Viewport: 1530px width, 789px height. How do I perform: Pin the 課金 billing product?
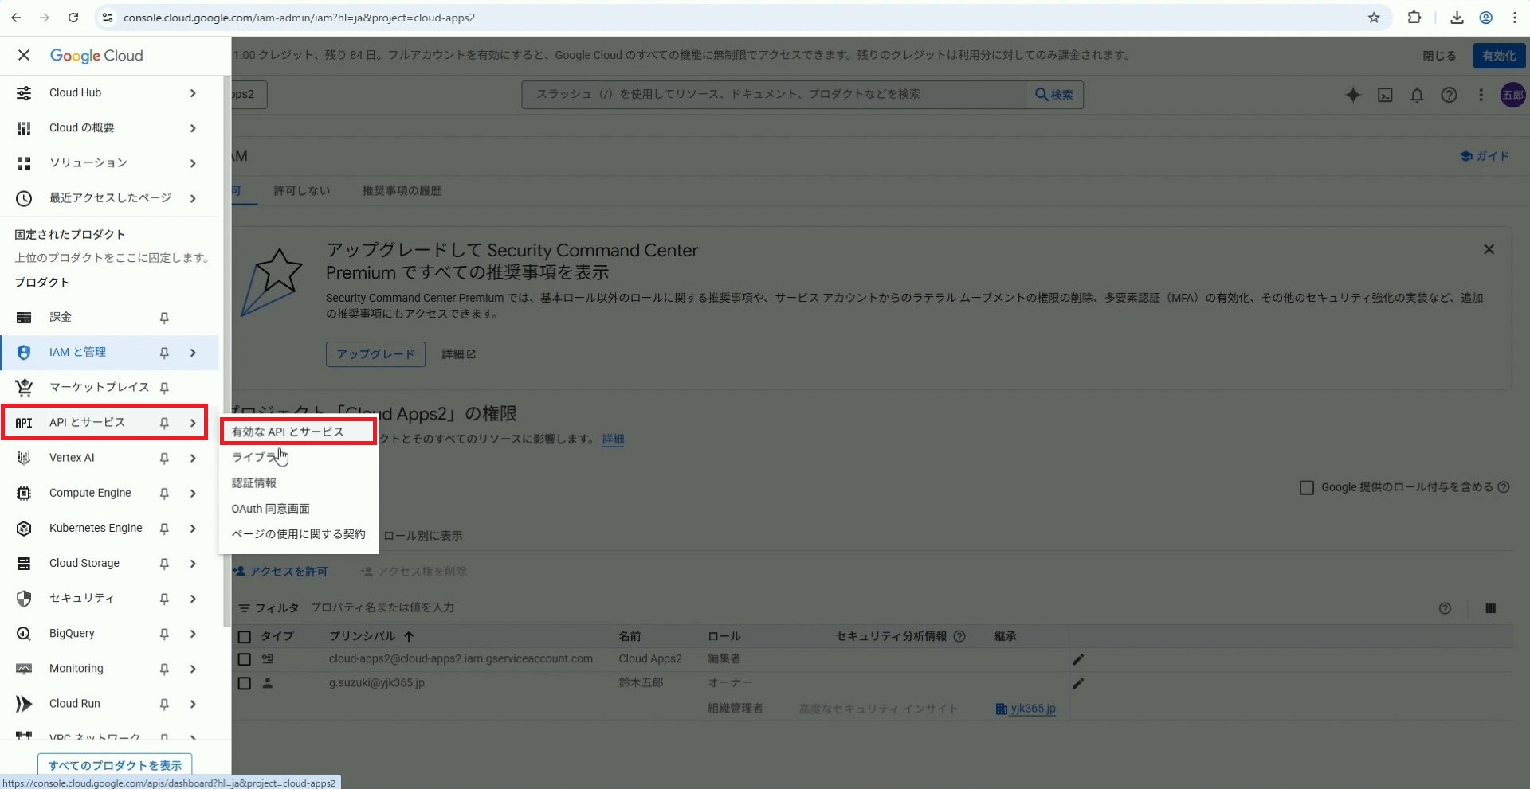164,318
